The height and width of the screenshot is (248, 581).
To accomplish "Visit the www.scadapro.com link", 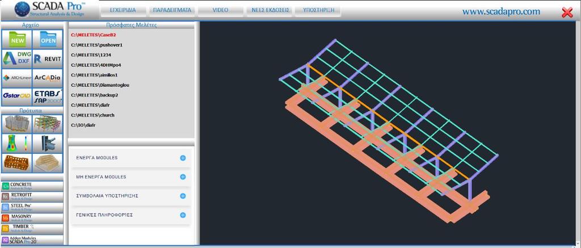I will 501,11.
